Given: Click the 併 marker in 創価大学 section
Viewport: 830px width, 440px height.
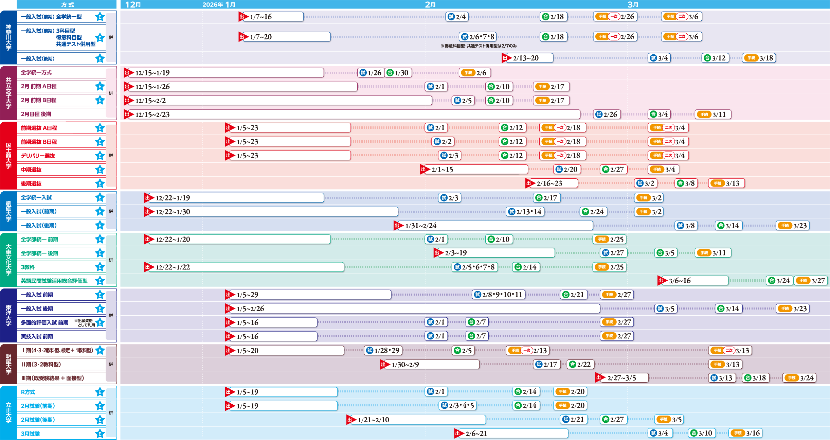Looking at the screenshot, I should 111,211.
